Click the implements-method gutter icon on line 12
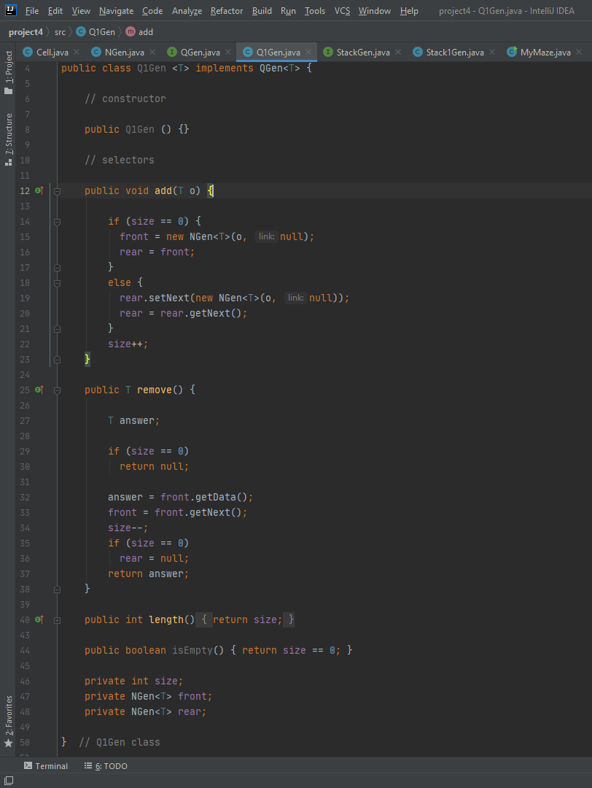This screenshot has width=592, height=788. [x=39, y=190]
